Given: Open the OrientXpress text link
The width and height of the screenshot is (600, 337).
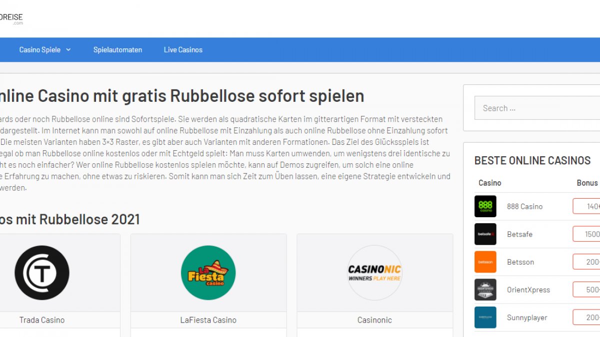Looking at the screenshot, I should 528,290.
